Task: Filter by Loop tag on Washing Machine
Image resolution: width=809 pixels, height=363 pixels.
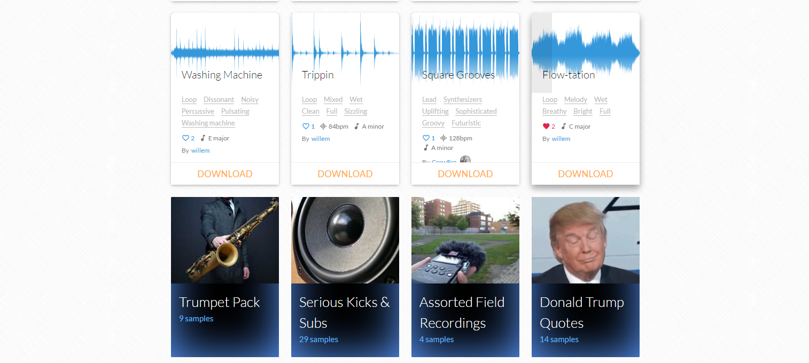Action: click(189, 100)
